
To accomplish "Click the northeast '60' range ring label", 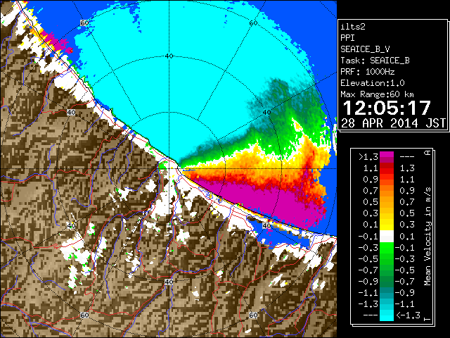I will 253,23.
